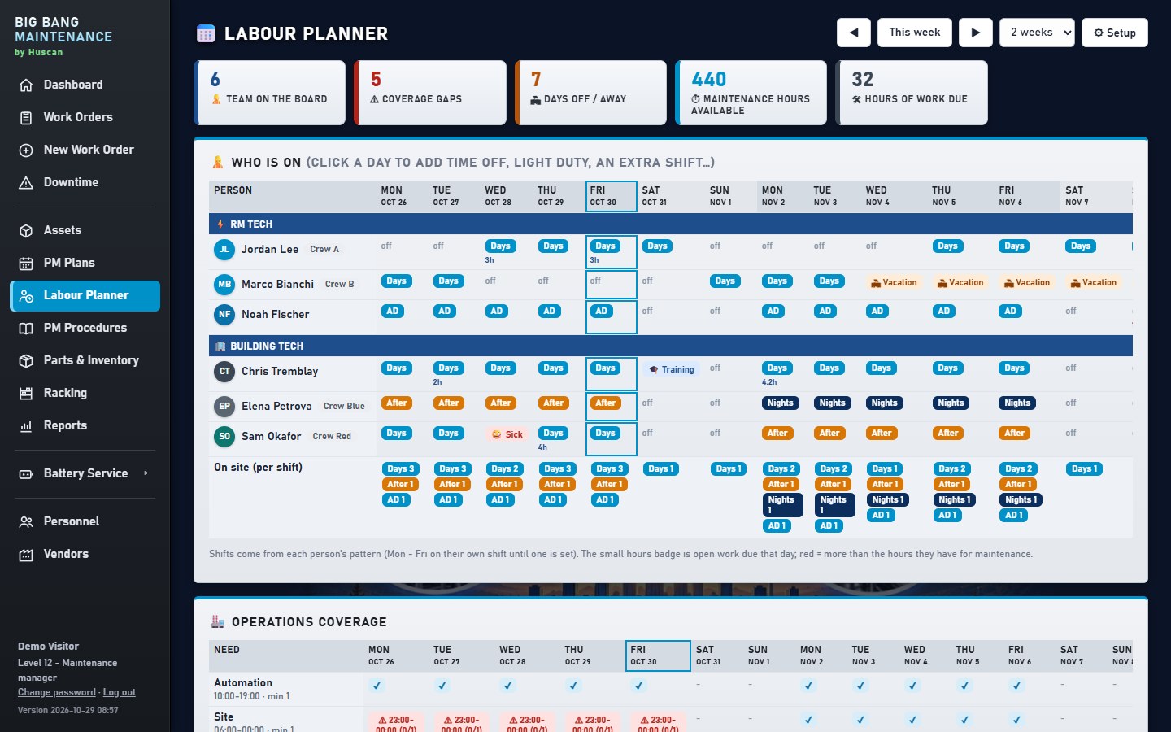
Task: Click the Coverage Gaps summary card
Action: (430, 93)
